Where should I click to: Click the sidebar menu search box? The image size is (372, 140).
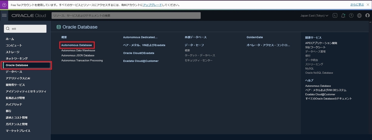coord(25,29)
